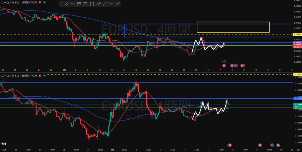The height and width of the screenshot is (152, 302).
Task: Click the first trend line tool in toolbar
Action: [66, 4]
